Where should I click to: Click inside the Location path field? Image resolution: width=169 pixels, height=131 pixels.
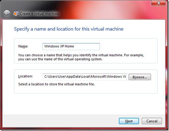(85, 77)
